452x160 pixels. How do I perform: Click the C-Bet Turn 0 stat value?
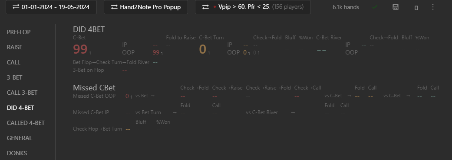click(x=202, y=49)
